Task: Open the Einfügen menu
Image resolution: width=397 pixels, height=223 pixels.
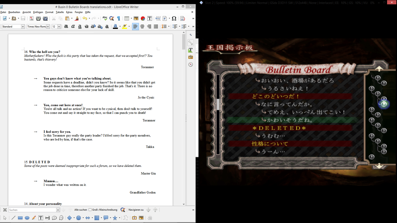Action: click(38, 12)
